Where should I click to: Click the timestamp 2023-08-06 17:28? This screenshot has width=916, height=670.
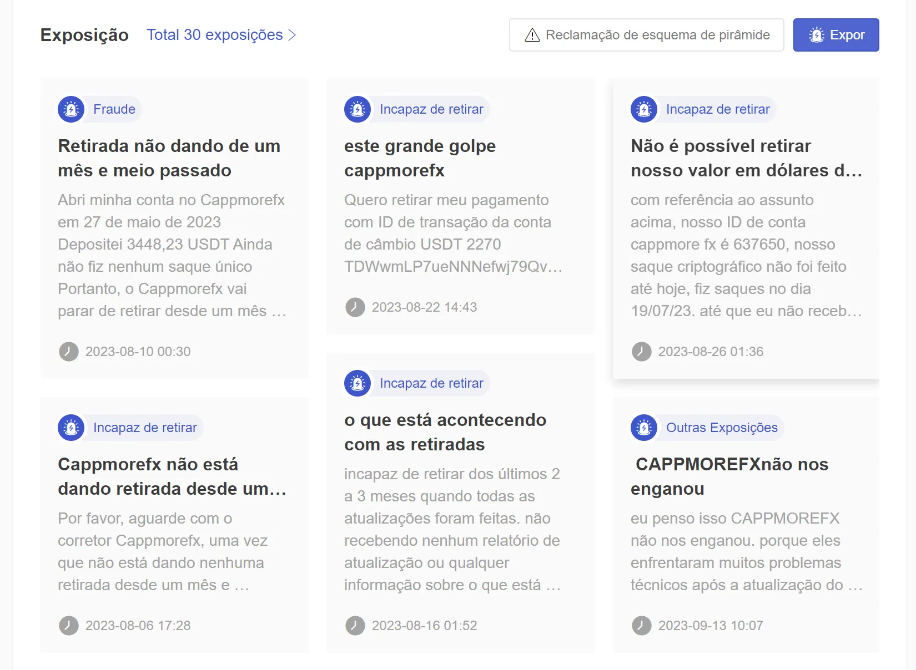pyautogui.click(x=138, y=626)
